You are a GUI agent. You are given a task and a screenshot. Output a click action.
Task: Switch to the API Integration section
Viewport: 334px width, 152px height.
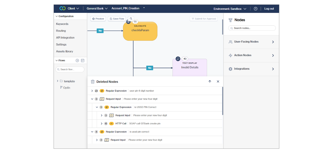(65, 37)
